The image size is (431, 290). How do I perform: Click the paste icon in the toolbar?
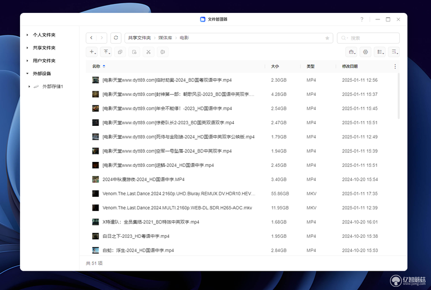134,52
